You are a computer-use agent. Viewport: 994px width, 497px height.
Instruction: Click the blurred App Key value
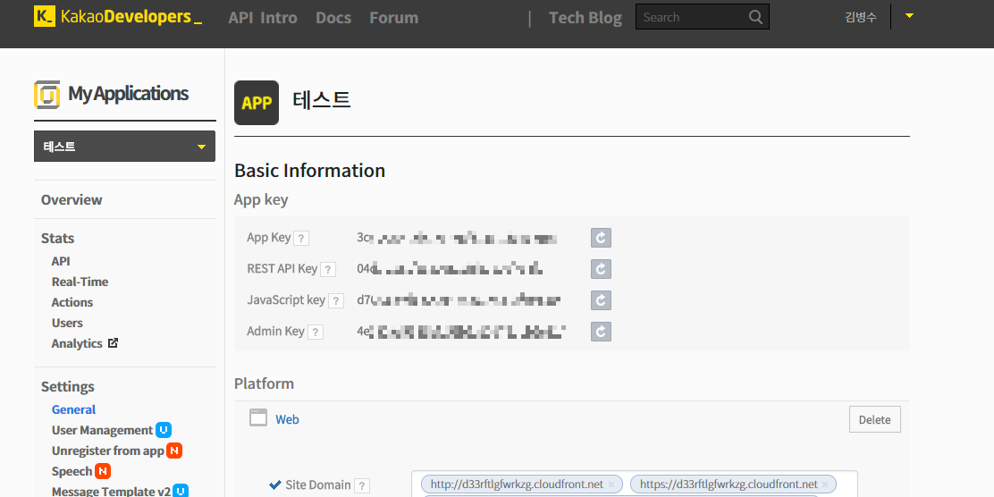pos(457,239)
